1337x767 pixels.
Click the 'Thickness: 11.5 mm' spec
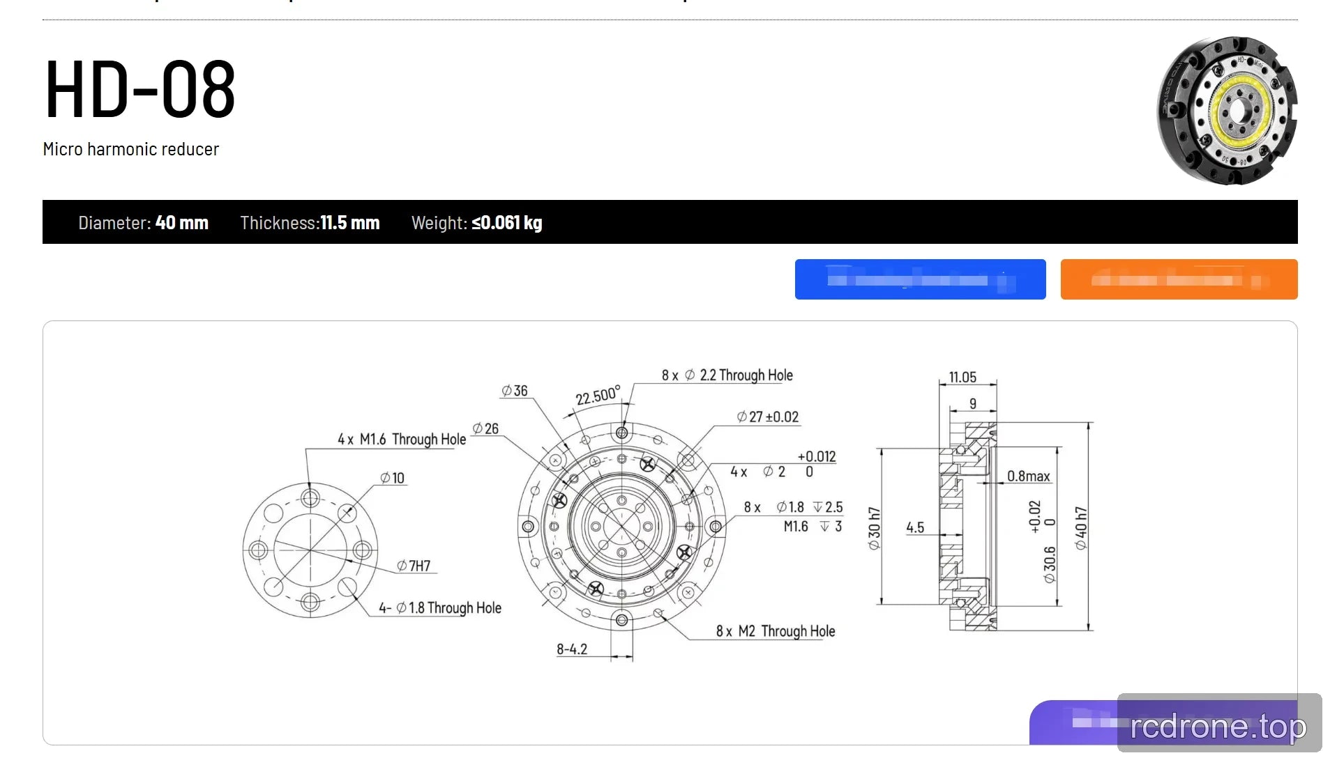tap(310, 223)
